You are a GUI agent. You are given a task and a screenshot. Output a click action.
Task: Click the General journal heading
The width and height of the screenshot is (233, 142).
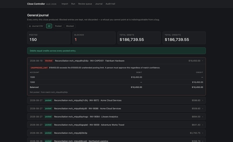[x=38, y=15]
